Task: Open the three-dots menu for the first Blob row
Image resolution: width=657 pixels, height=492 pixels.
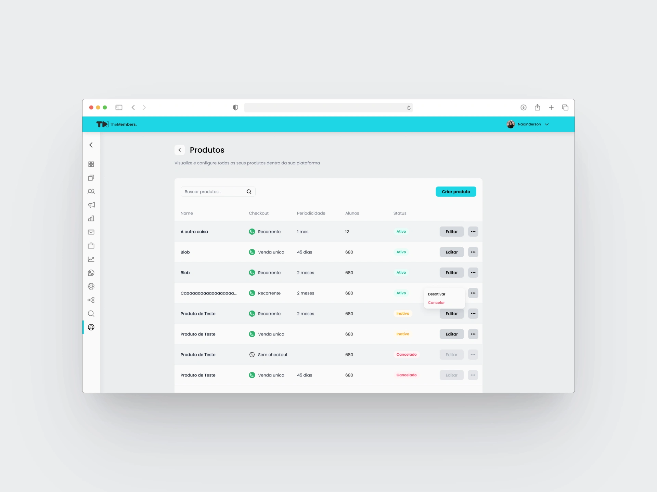Action: pyautogui.click(x=473, y=252)
